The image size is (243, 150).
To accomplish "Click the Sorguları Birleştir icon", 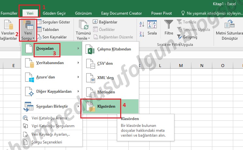I will [28, 106].
